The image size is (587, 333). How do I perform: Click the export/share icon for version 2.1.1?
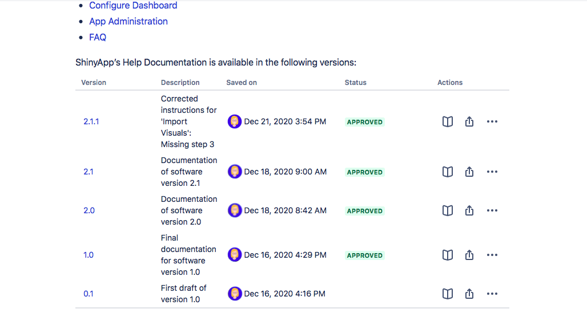(x=469, y=121)
